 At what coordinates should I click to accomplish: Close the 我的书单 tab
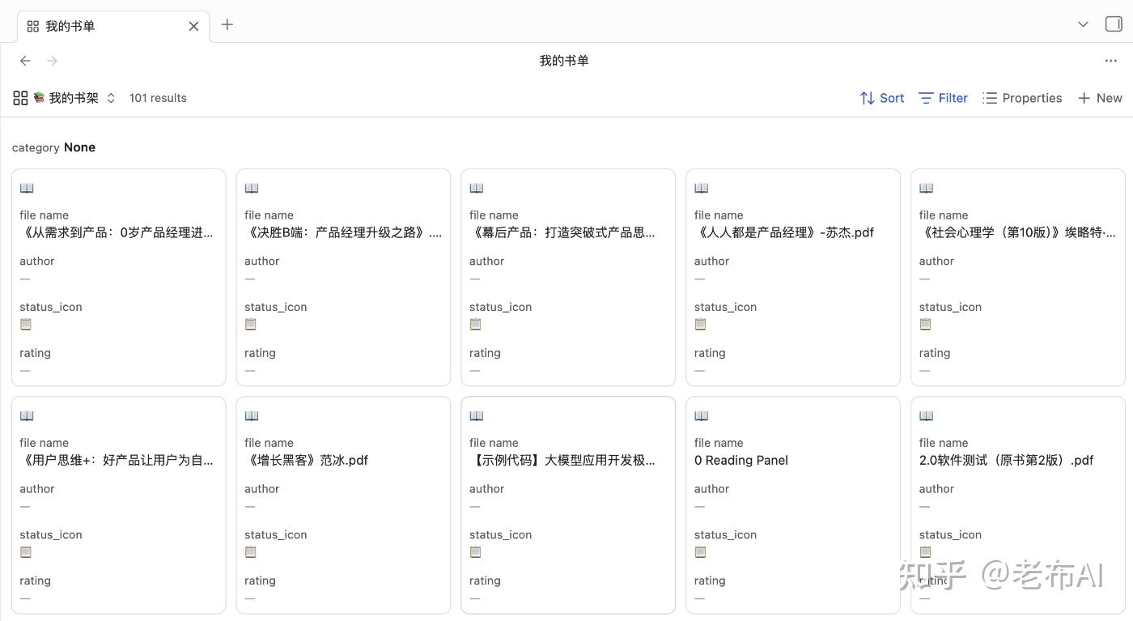pos(193,26)
